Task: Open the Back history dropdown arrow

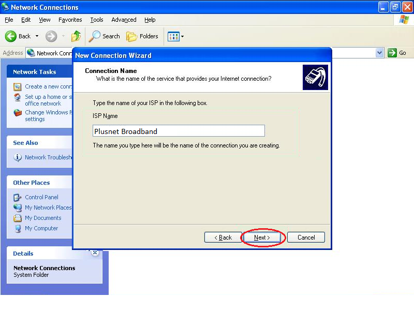Action: 37,36
